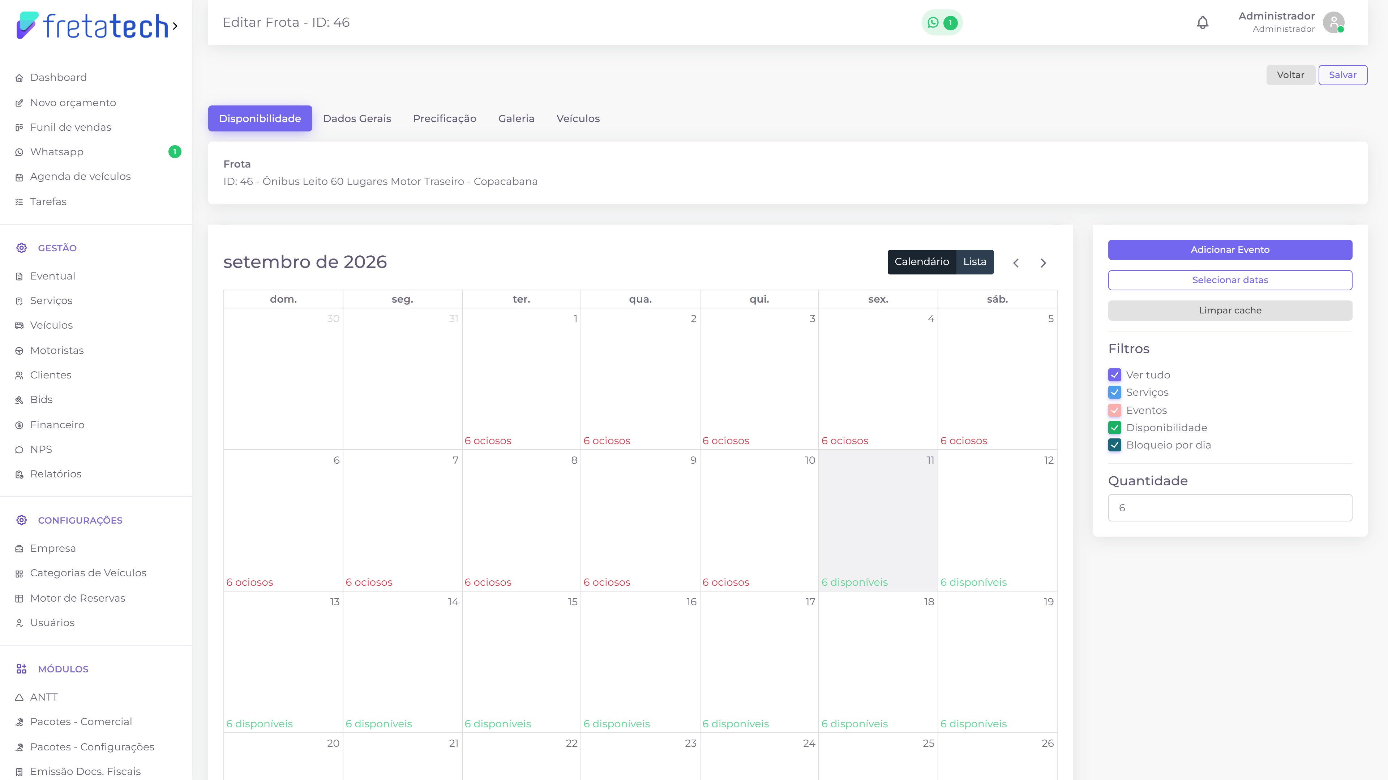Toggle the Bloqueio por dia checkbox
1388x780 pixels.
1115,445
